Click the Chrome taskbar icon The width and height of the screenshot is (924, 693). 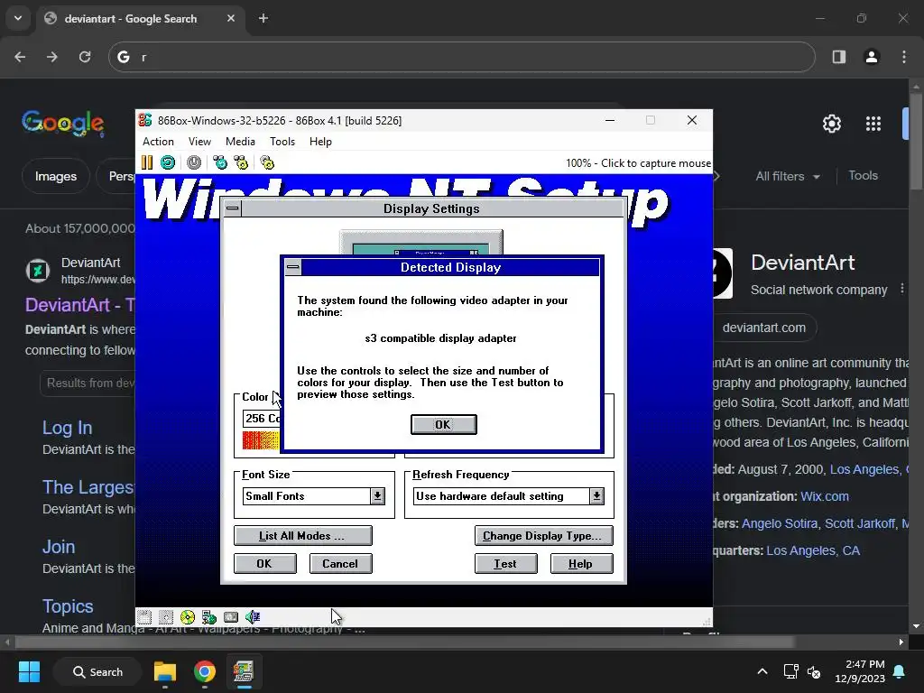205,671
